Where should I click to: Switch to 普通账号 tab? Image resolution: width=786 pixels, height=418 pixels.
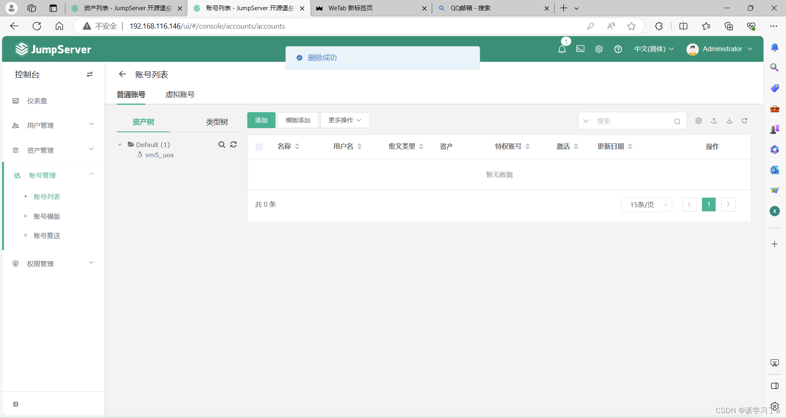[131, 95]
